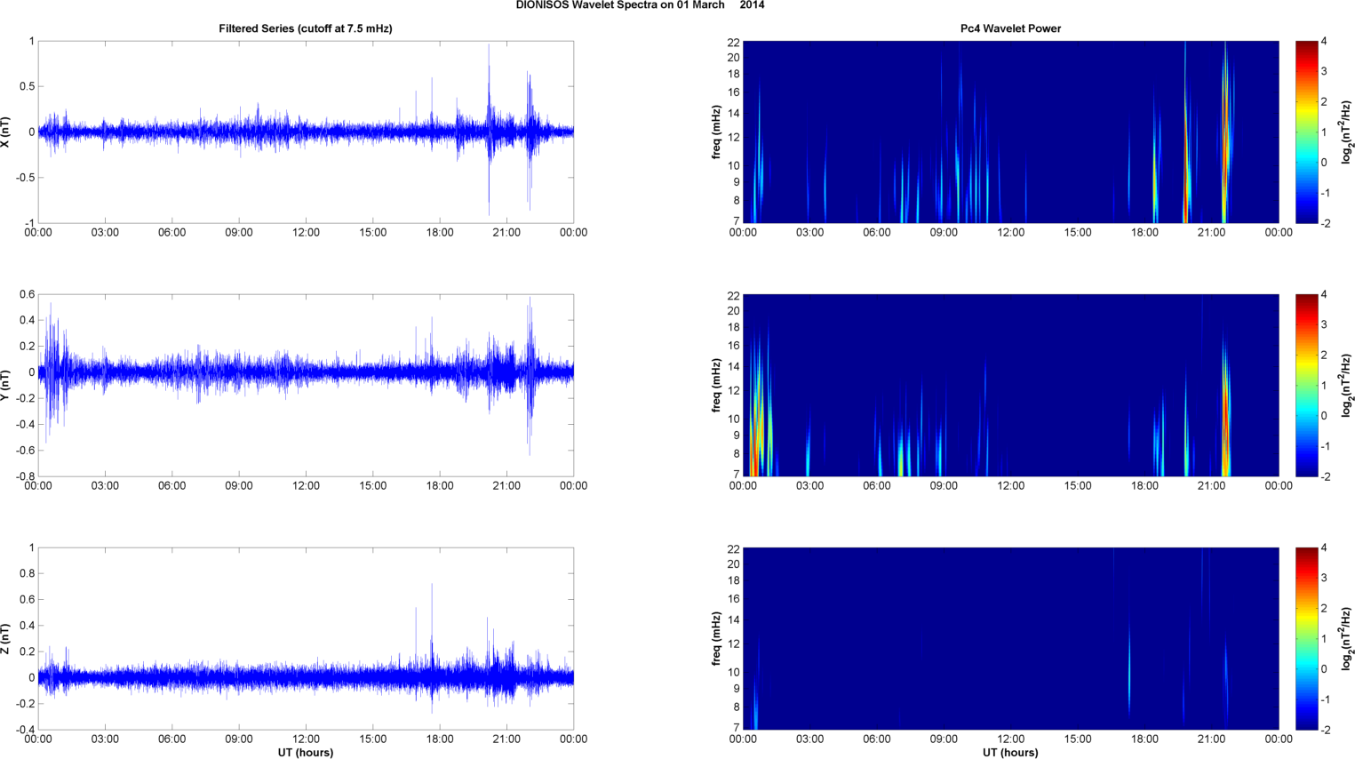
Task: Click the "18:00" tick under the Y series plot
Action: 440,486
